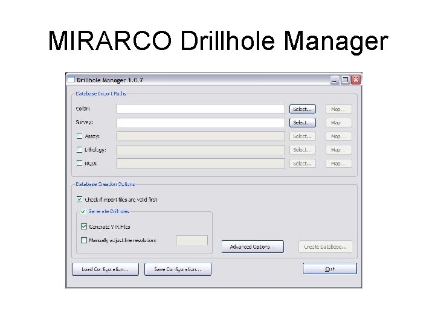Close the Drillhole Manager window

click(x=356, y=80)
